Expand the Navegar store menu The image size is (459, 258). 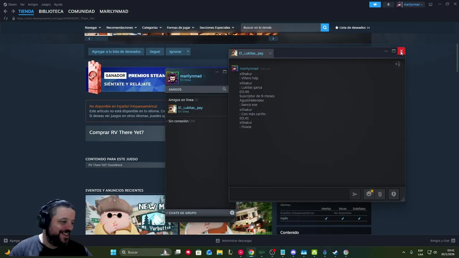coord(93,28)
